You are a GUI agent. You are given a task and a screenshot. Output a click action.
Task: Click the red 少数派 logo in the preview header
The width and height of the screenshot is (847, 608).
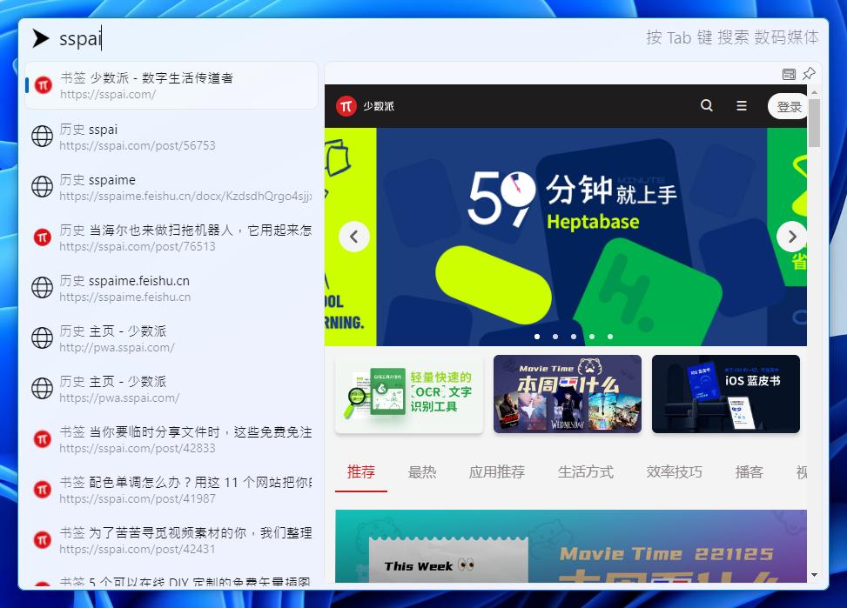click(346, 106)
